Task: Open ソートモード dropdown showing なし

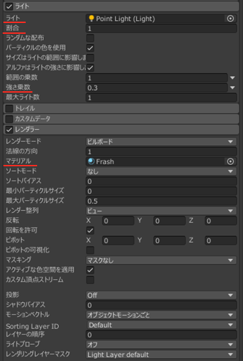Action: coord(161,171)
